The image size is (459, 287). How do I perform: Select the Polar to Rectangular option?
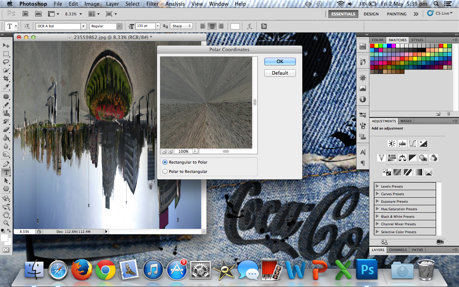click(165, 171)
